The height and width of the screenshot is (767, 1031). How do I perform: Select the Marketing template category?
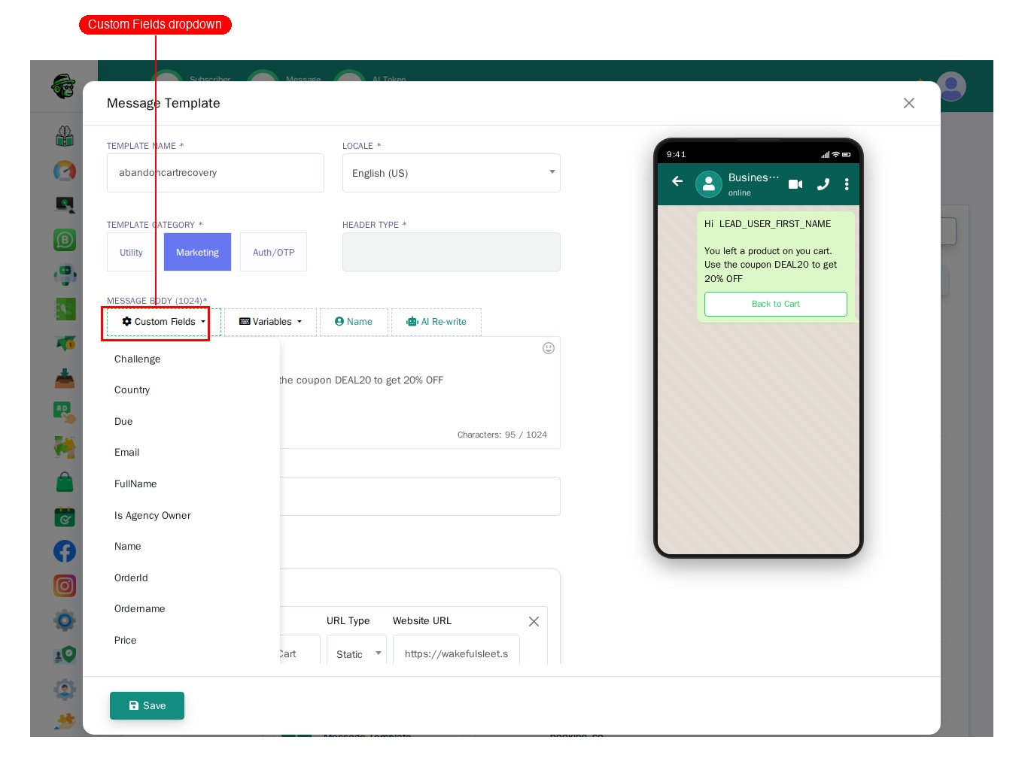tap(197, 253)
